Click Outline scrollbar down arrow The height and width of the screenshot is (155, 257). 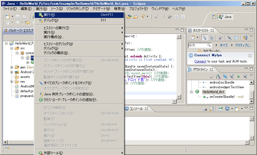[x=251, y=101]
